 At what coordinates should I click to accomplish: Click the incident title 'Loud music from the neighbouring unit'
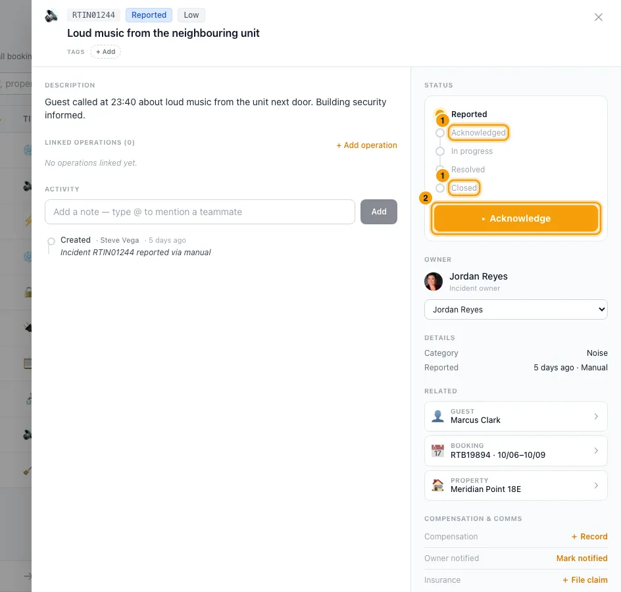163,33
